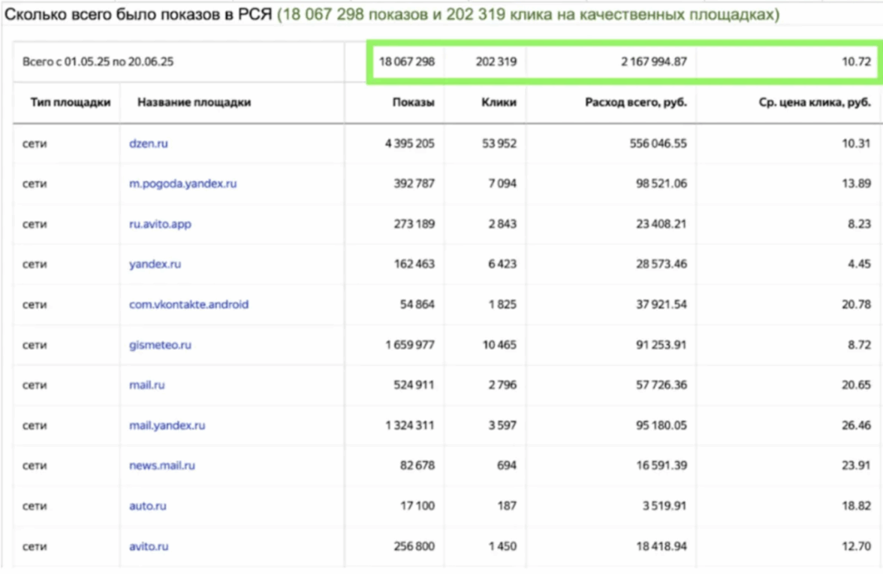Click the total spend cell 2 167 994.87
The image size is (883, 574).
(653, 62)
